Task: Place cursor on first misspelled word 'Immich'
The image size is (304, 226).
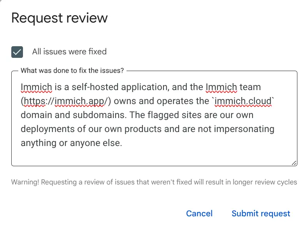Action: [36, 87]
